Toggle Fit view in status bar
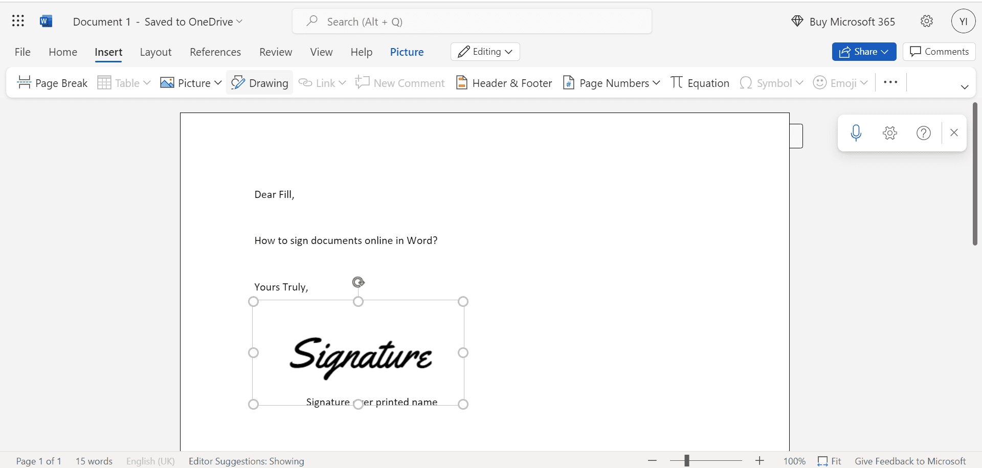This screenshot has height=468, width=982. click(x=830, y=461)
